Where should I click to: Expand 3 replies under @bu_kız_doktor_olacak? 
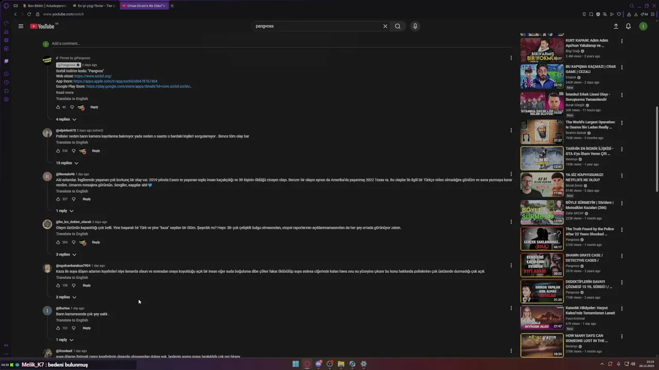[66, 254]
